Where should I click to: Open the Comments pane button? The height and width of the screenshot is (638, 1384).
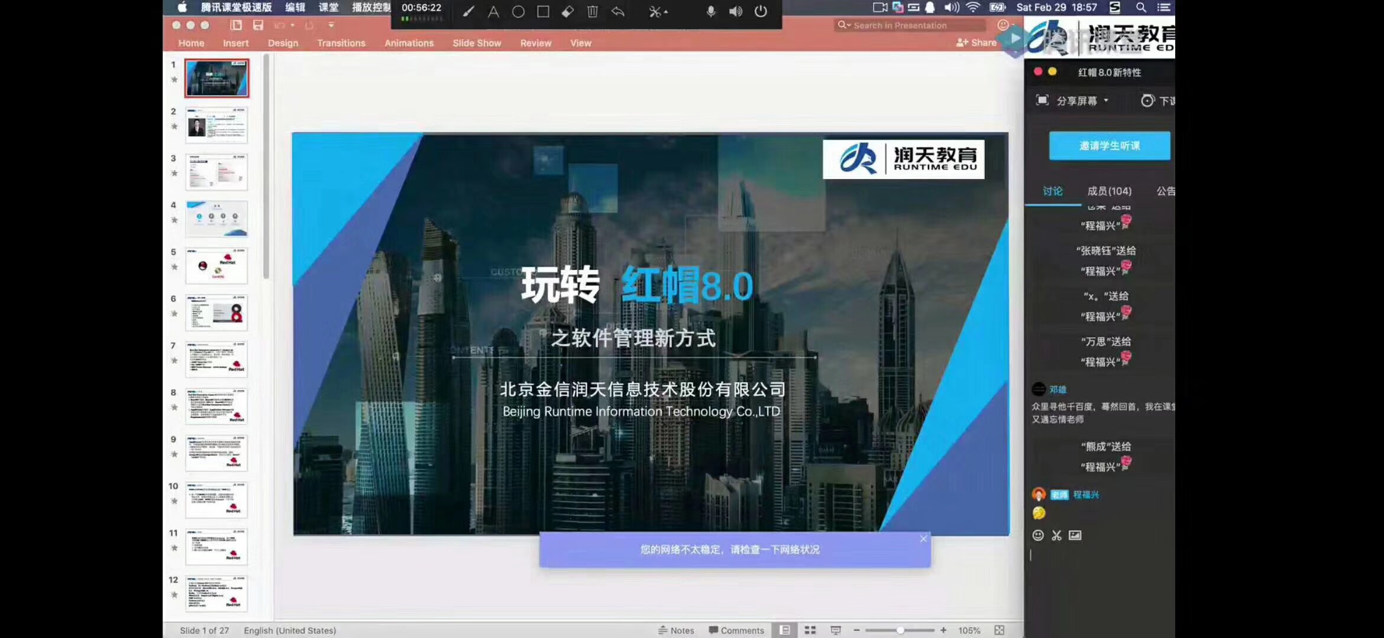[x=736, y=630]
